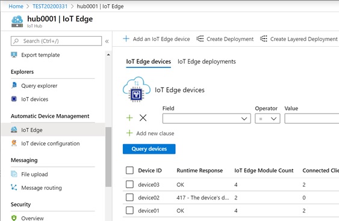Screen dimensions: 339x221
Task: Open Message routing in the sidebar
Action: click(42, 188)
